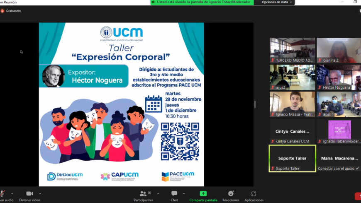Select the María Macarena participant tile

pos(339,158)
